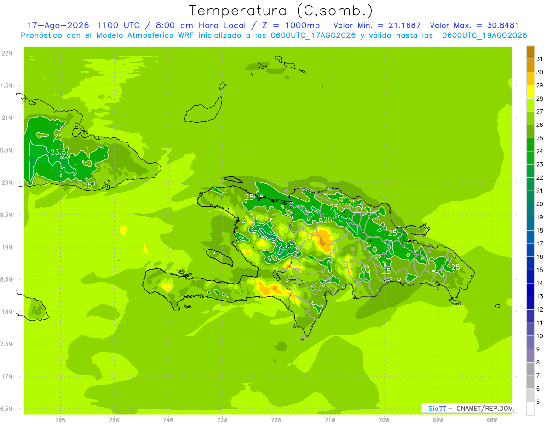
Task: Click the 23.5 contour label in Haiti
Action: (x=286, y=245)
